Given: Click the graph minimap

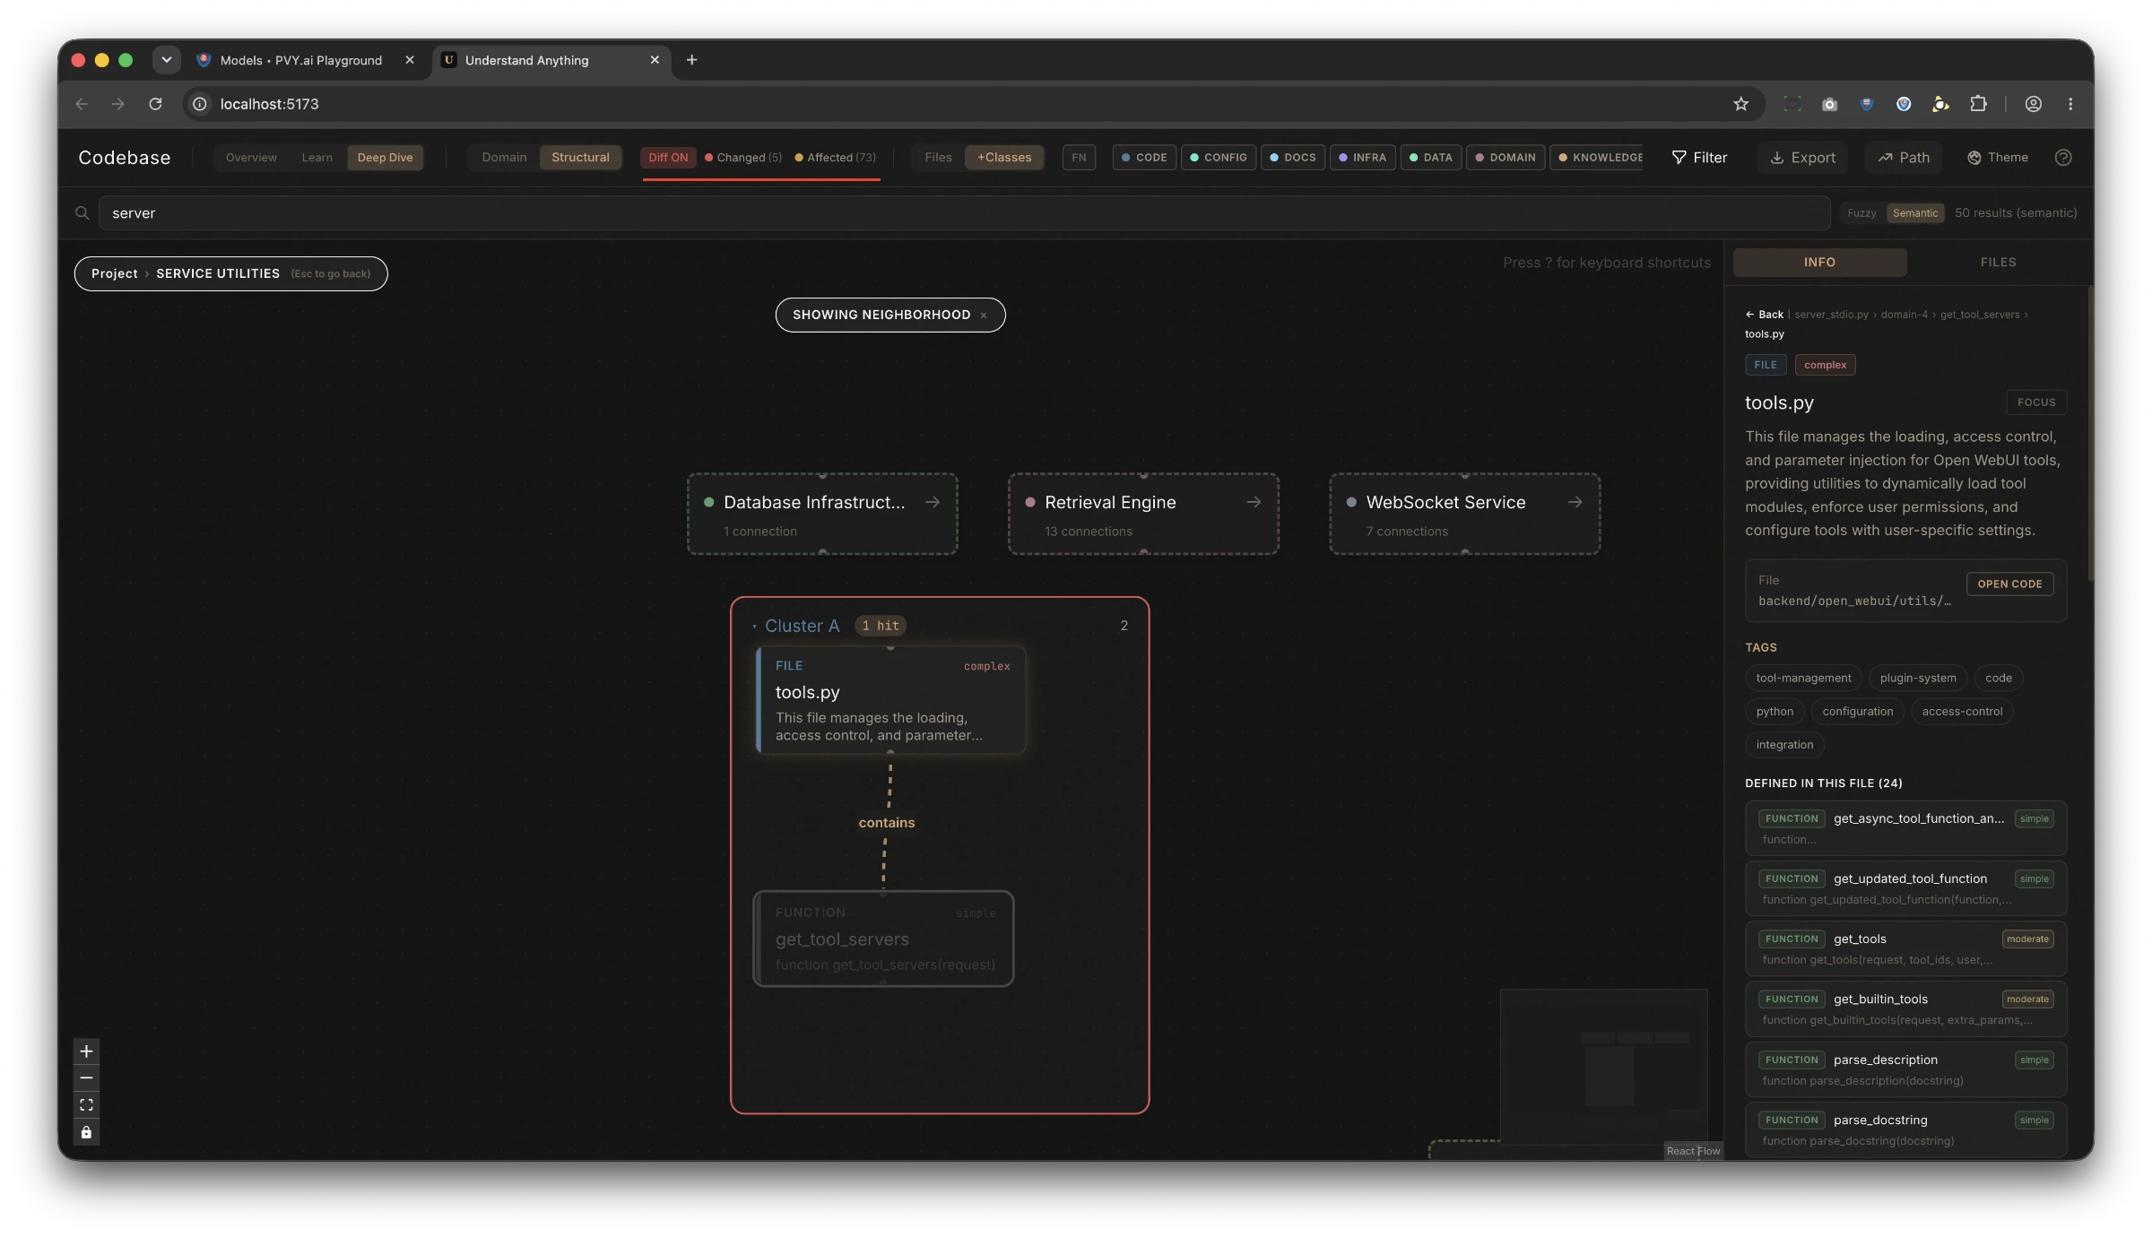Looking at the screenshot, I should 1603,1067.
